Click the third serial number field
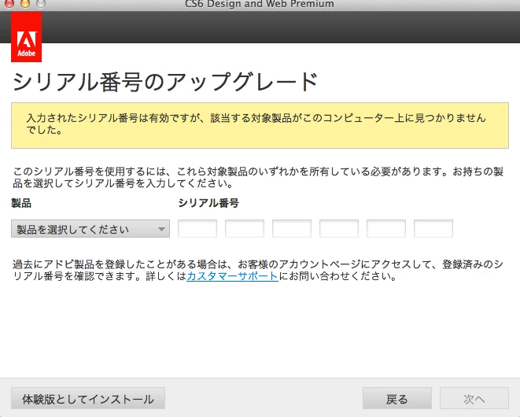 (292, 229)
